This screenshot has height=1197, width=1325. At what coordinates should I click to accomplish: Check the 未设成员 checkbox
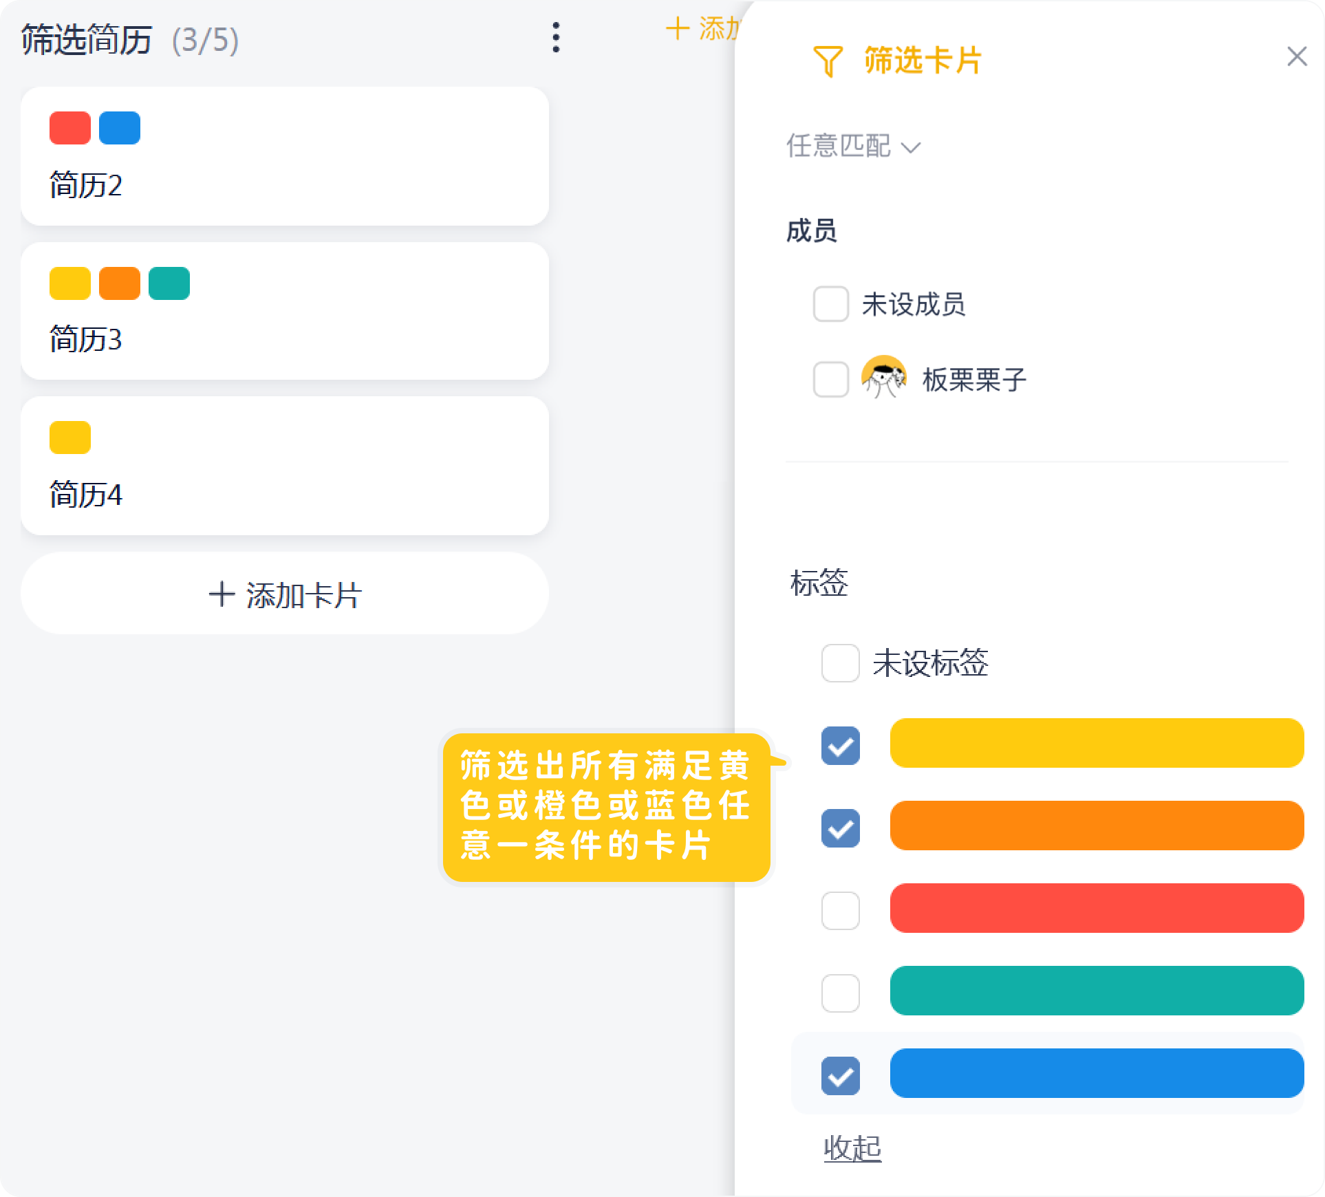830,304
